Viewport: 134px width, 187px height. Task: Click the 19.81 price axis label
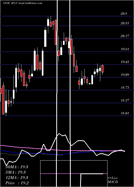[x=125, y=49]
